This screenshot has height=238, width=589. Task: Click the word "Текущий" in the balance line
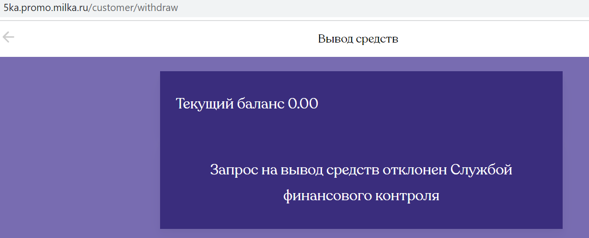(x=205, y=103)
